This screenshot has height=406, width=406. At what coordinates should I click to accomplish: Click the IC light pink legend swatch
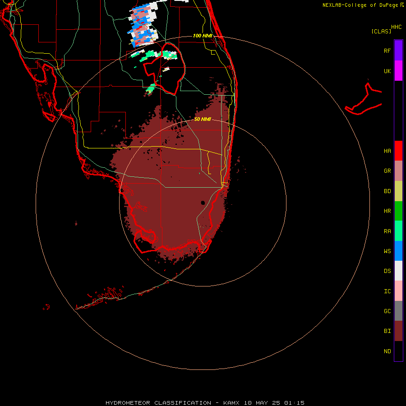tap(398, 291)
